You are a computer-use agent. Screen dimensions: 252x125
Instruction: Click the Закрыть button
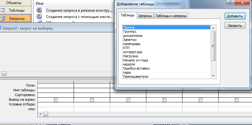[235, 26]
